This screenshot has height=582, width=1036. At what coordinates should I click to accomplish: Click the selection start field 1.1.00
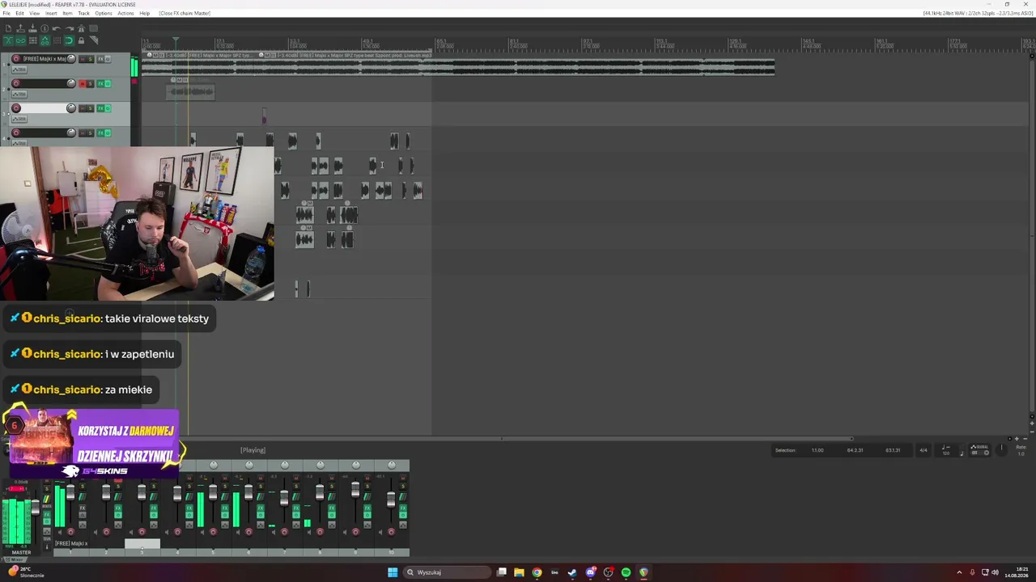click(817, 450)
